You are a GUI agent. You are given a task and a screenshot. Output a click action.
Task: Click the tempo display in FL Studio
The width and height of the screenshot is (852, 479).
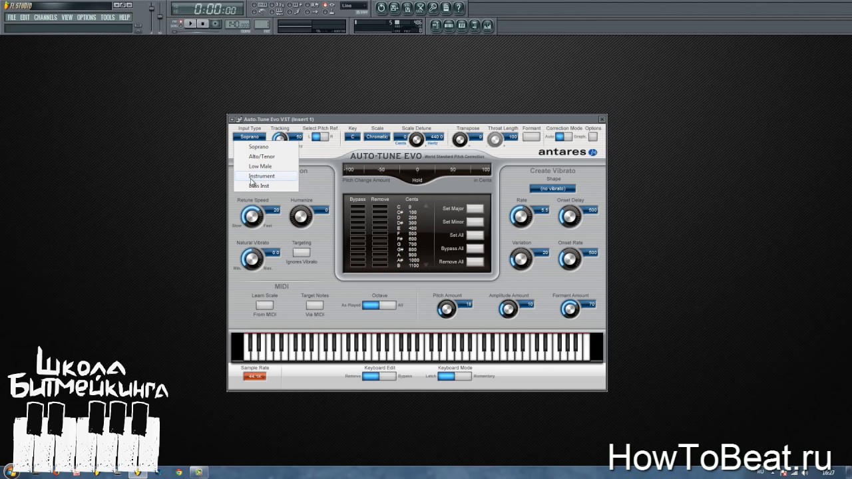point(237,24)
